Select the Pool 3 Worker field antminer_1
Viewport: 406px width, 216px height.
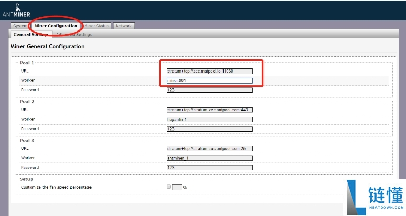tap(209, 158)
